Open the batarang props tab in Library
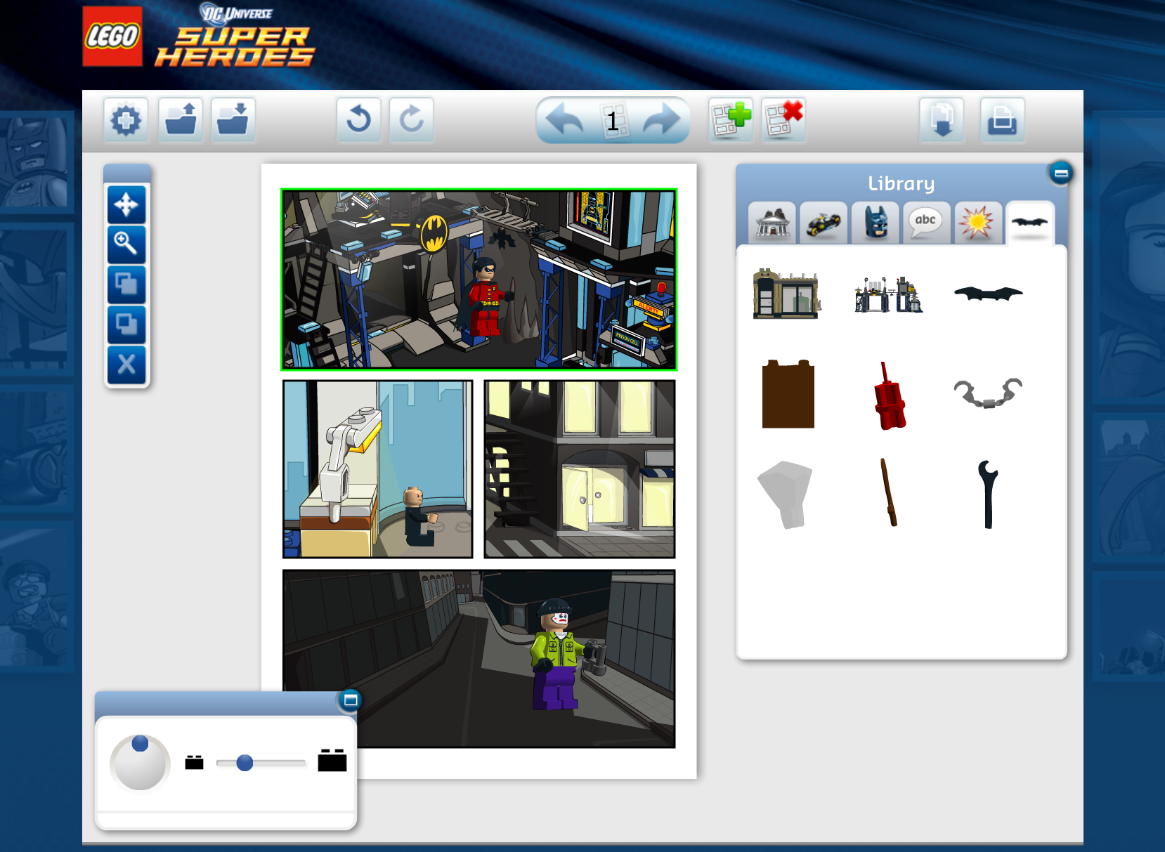This screenshot has width=1165, height=852. click(1029, 223)
